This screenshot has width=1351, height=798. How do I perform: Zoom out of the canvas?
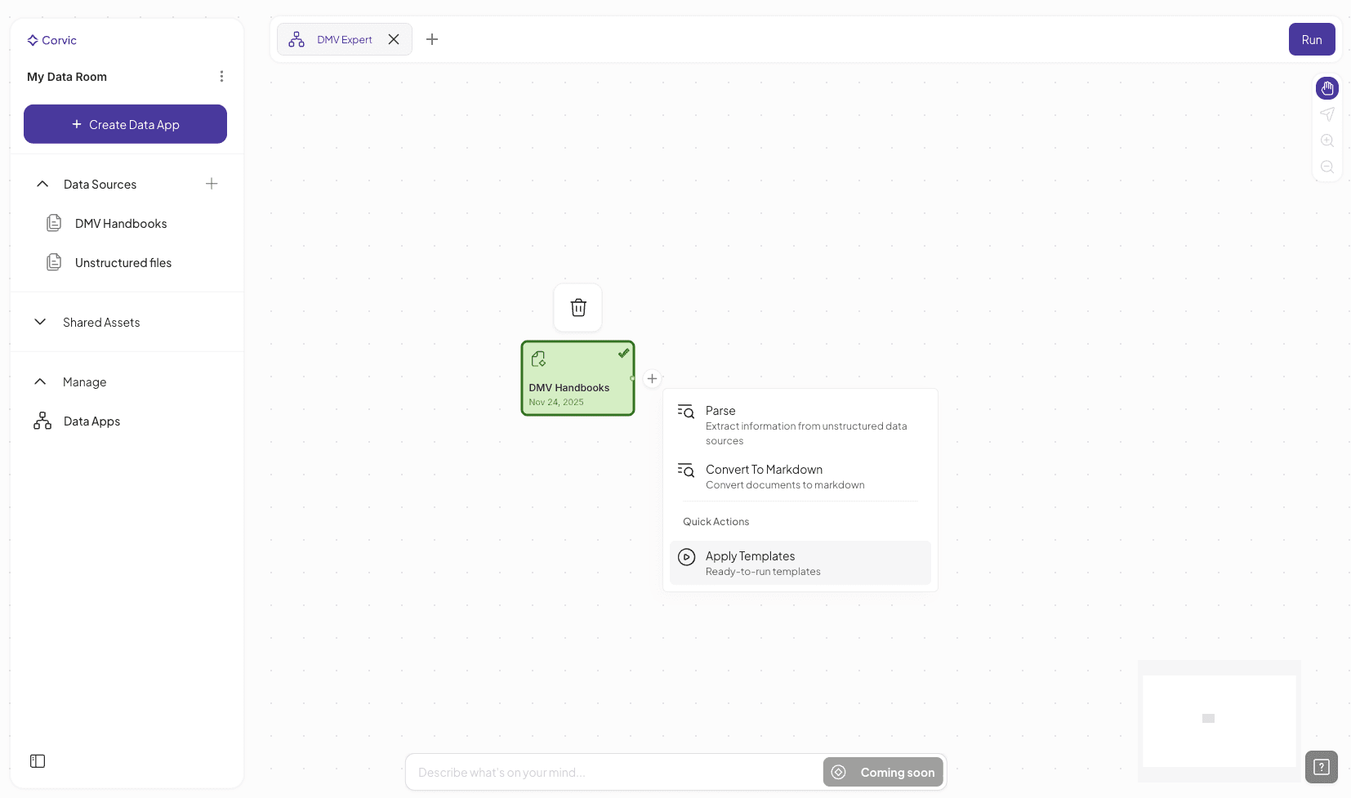click(x=1326, y=167)
